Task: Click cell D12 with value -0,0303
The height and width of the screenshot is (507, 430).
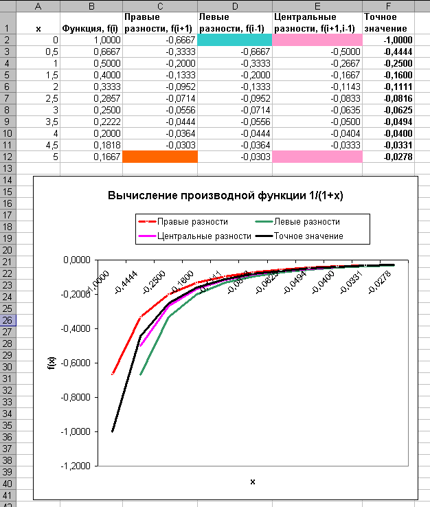Action: [235, 157]
